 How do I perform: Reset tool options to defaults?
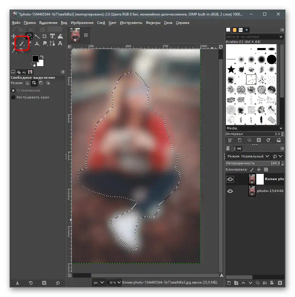click(x=58, y=283)
